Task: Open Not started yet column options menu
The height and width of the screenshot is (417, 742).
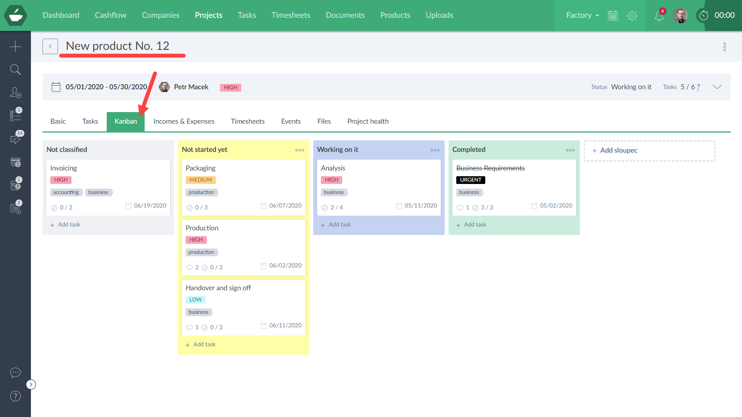Action: (299, 150)
